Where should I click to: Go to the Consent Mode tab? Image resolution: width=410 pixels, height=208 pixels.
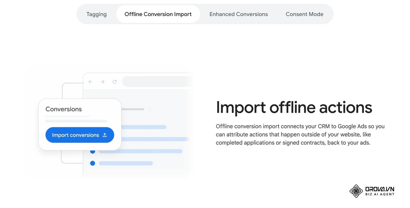[x=304, y=14]
